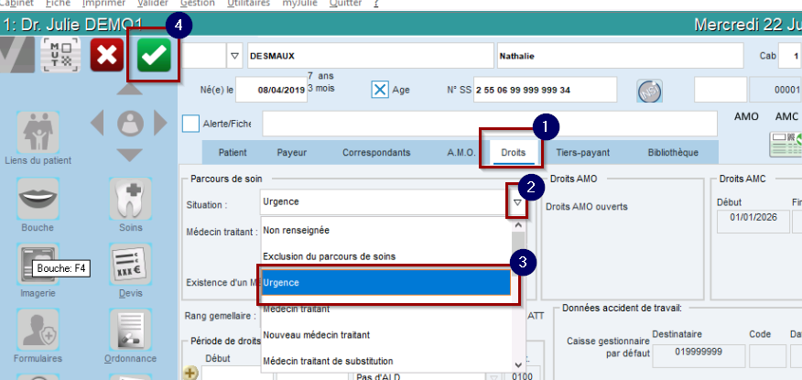Image resolution: width=802 pixels, height=380 pixels.
Task: Click the down navigation arrow
Action: [x=130, y=155]
